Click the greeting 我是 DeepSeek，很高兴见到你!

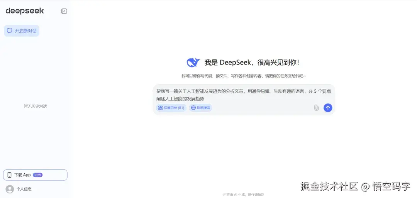[252, 63]
